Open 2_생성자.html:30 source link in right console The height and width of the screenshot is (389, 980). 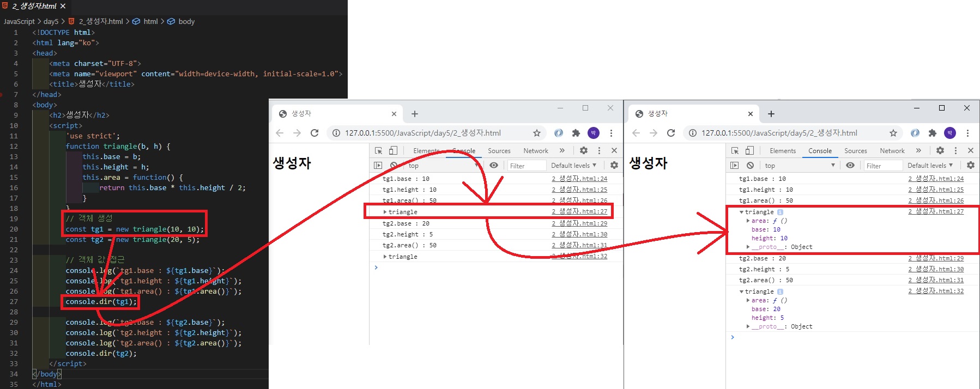(x=935, y=269)
